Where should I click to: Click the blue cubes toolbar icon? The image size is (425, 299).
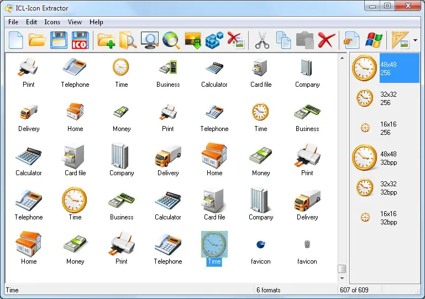pos(214,40)
